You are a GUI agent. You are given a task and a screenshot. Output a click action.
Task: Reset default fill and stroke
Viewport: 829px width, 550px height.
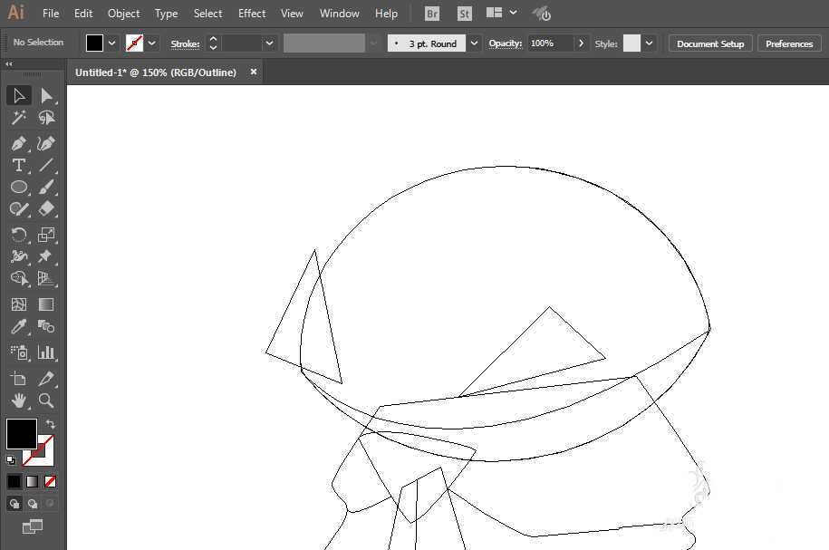pyautogui.click(x=11, y=459)
